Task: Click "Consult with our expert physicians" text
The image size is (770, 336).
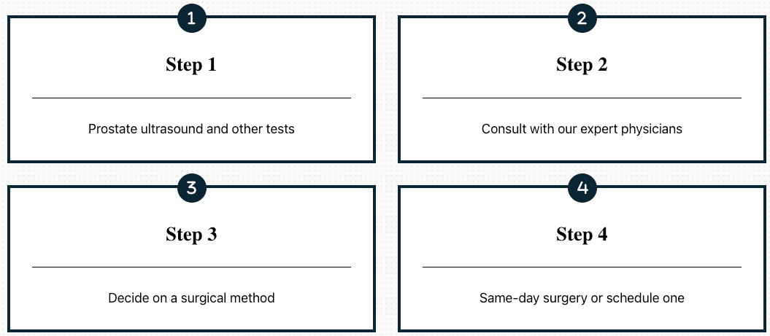Action: point(582,129)
